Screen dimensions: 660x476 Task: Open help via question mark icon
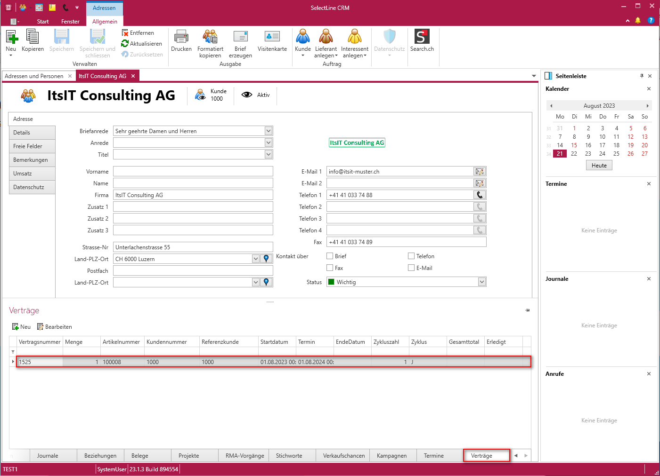pos(651,20)
